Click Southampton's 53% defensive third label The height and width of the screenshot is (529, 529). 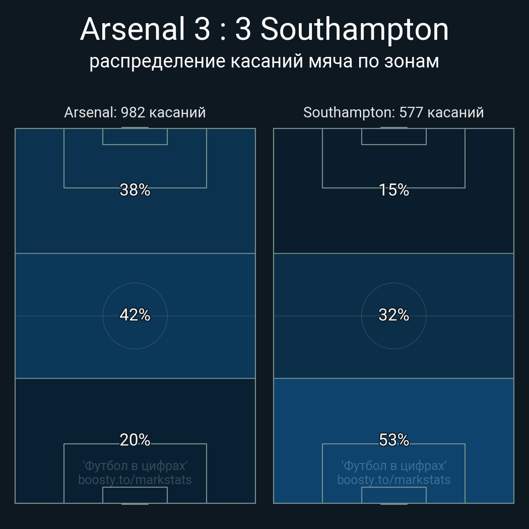(x=393, y=440)
